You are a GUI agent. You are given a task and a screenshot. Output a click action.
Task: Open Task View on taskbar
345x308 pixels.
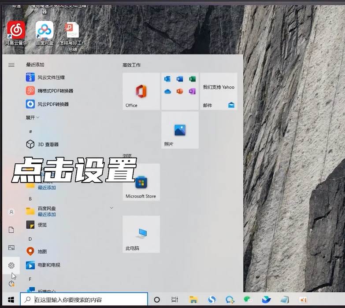pyautogui.click(x=174, y=300)
